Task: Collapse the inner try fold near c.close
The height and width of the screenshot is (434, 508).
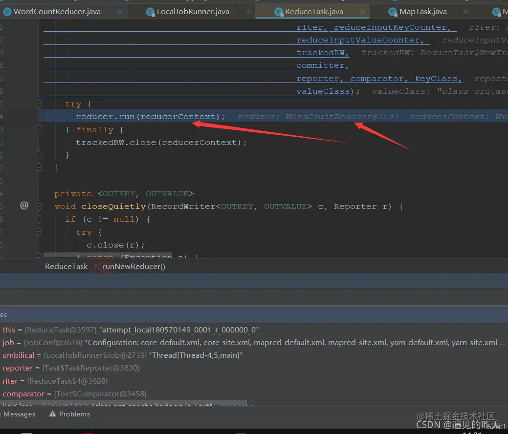Action: tap(39, 232)
